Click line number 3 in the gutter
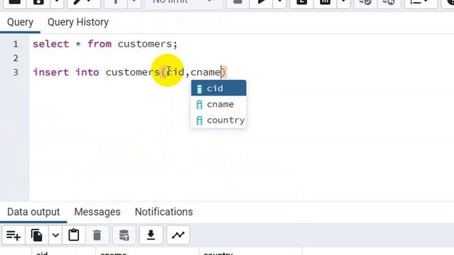Image resolution: width=454 pixels, height=255 pixels. [16, 72]
